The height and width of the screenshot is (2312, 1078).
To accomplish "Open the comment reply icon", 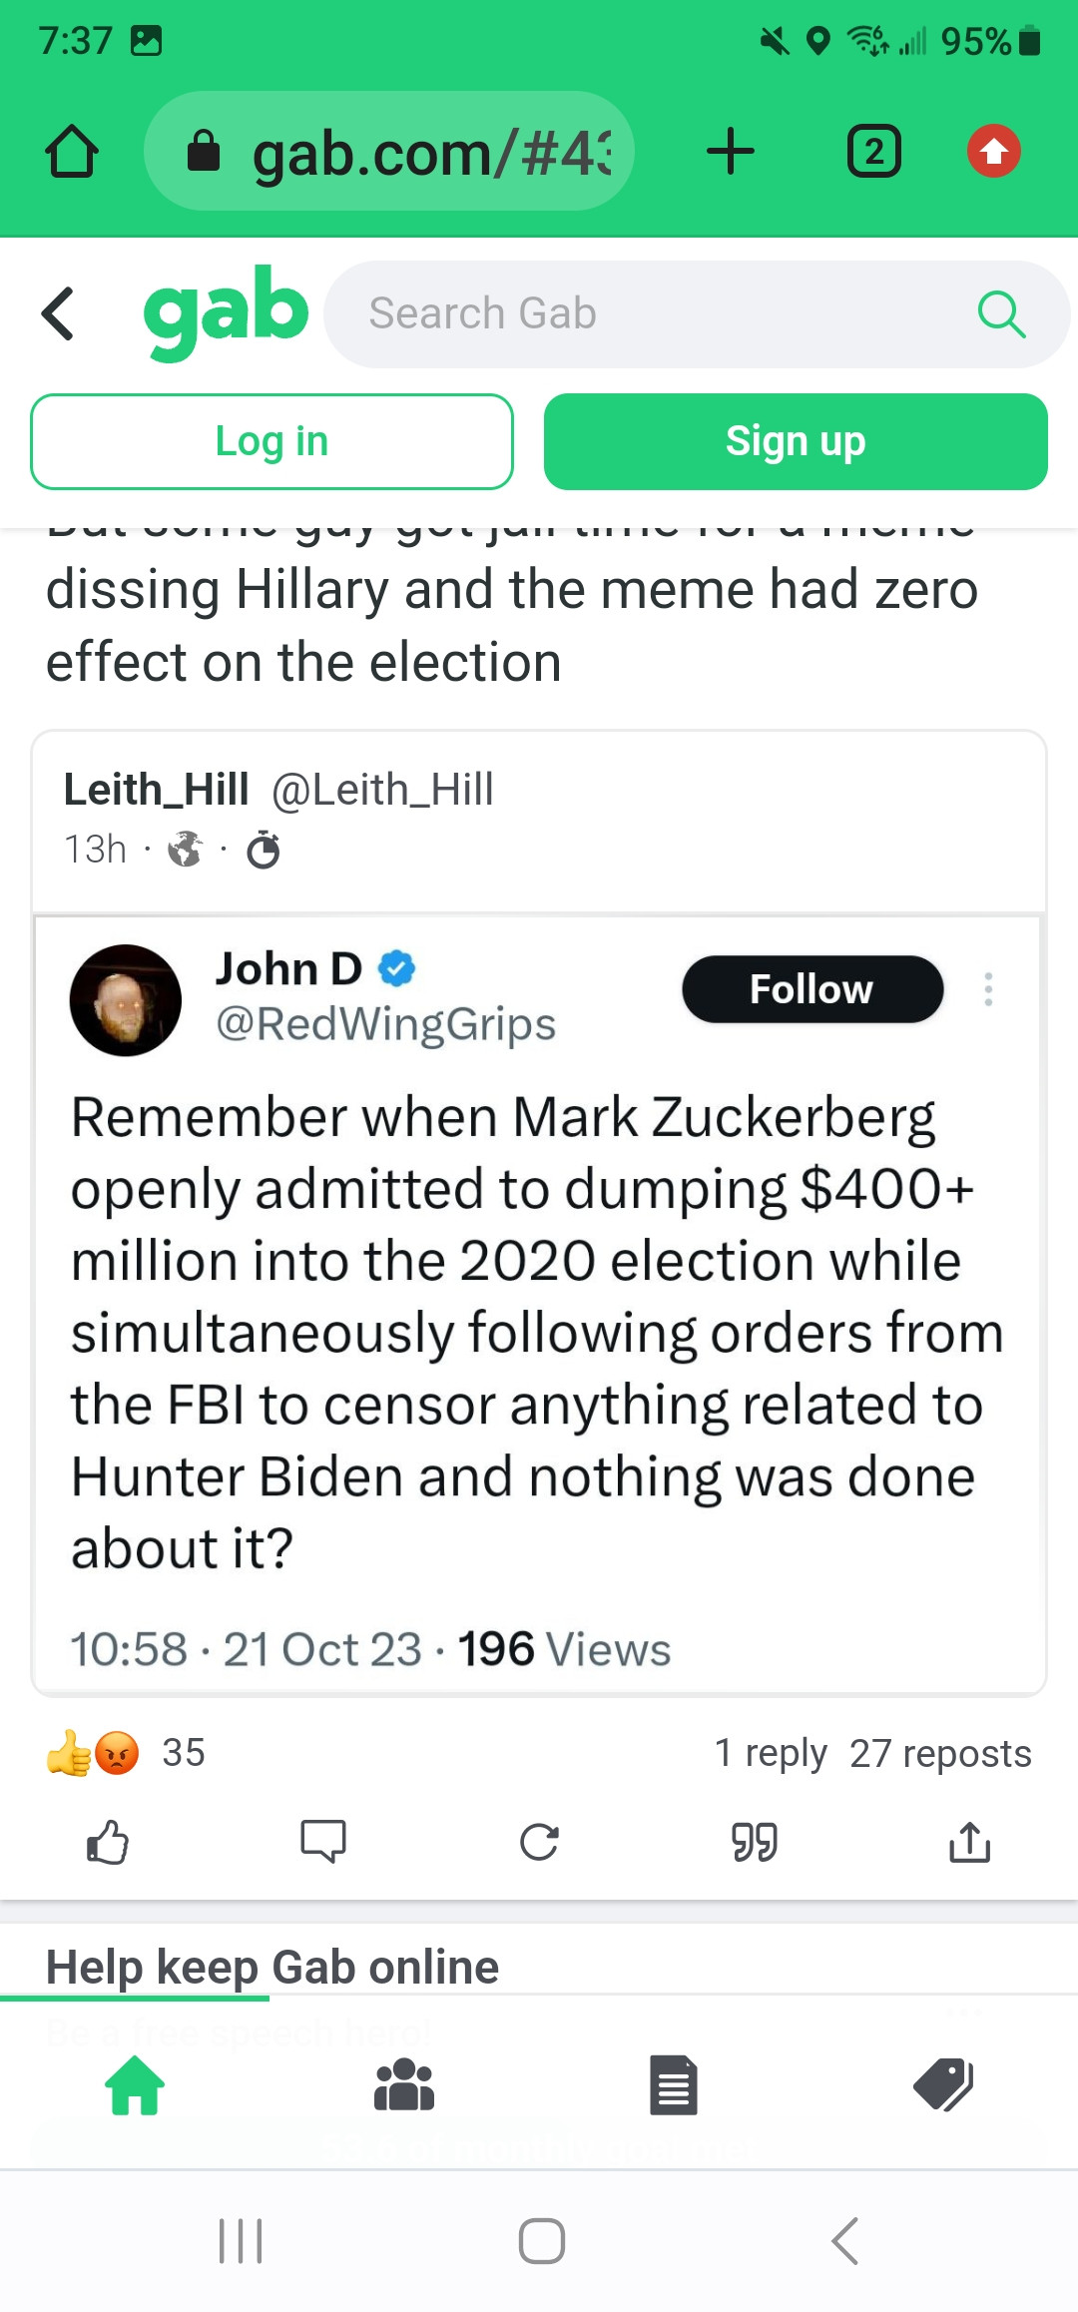I will (x=323, y=1842).
